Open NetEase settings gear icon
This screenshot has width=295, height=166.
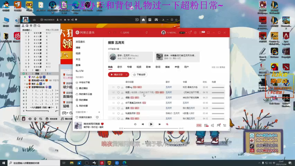pyautogui.click(x=195, y=32)
